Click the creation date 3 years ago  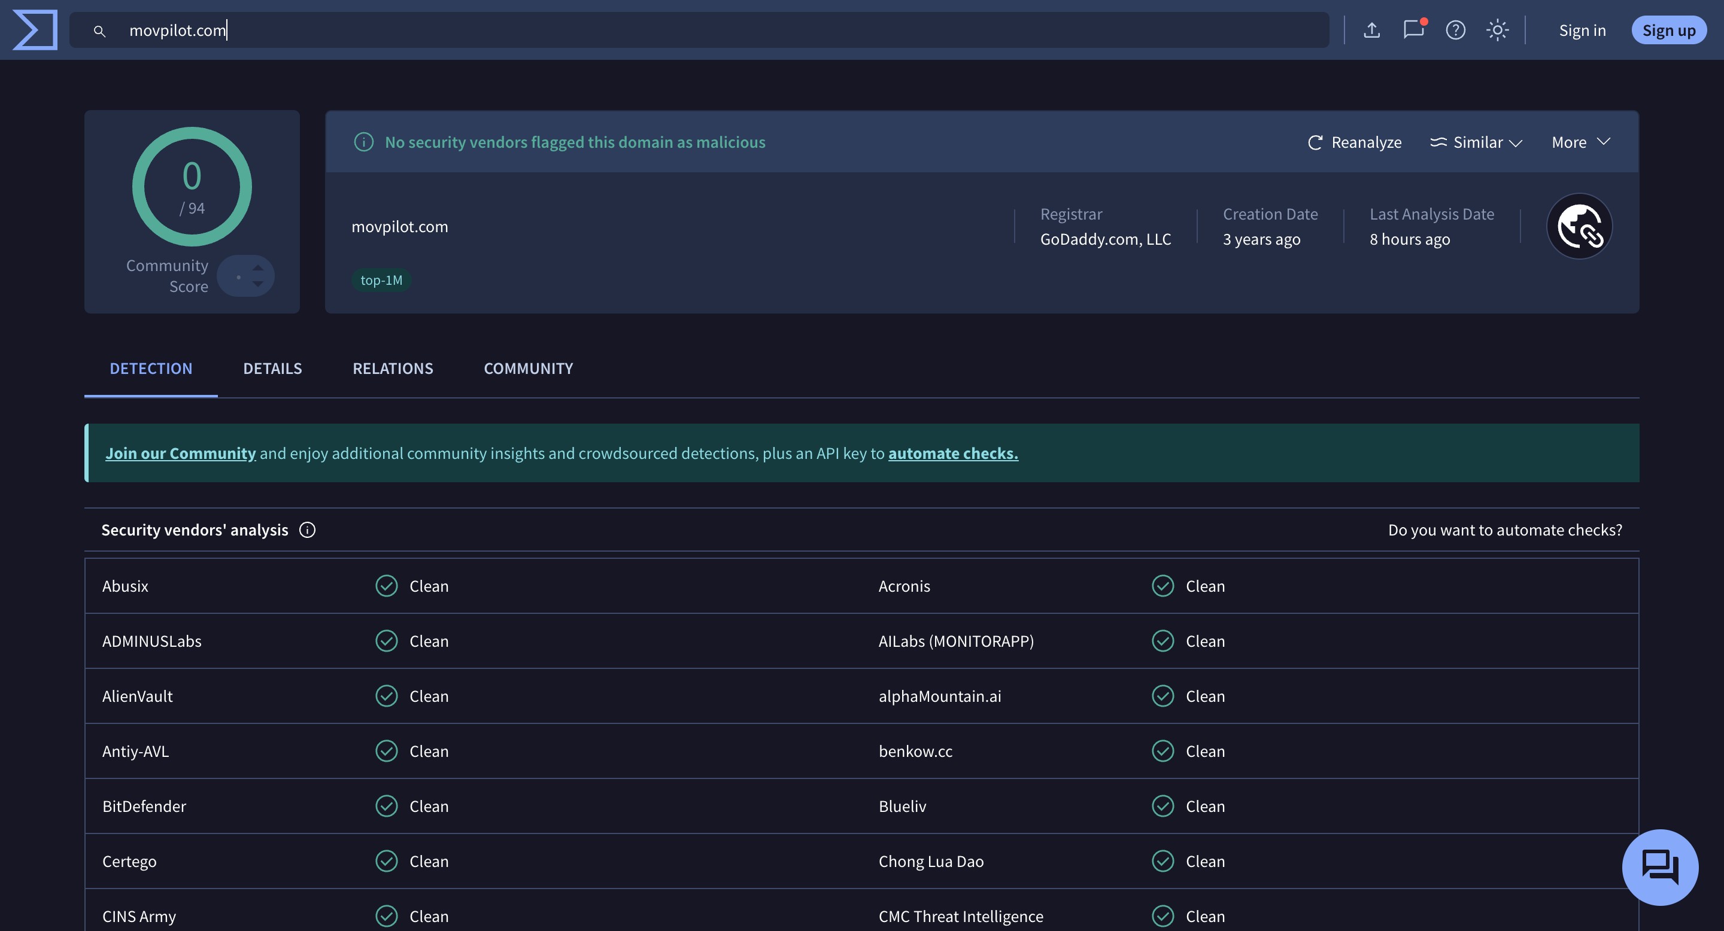(x=1261, y=239)
